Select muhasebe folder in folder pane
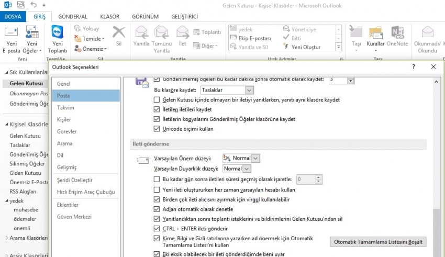Image resolution: width=445 pixels, height=257 pixels. coord(26,209)
